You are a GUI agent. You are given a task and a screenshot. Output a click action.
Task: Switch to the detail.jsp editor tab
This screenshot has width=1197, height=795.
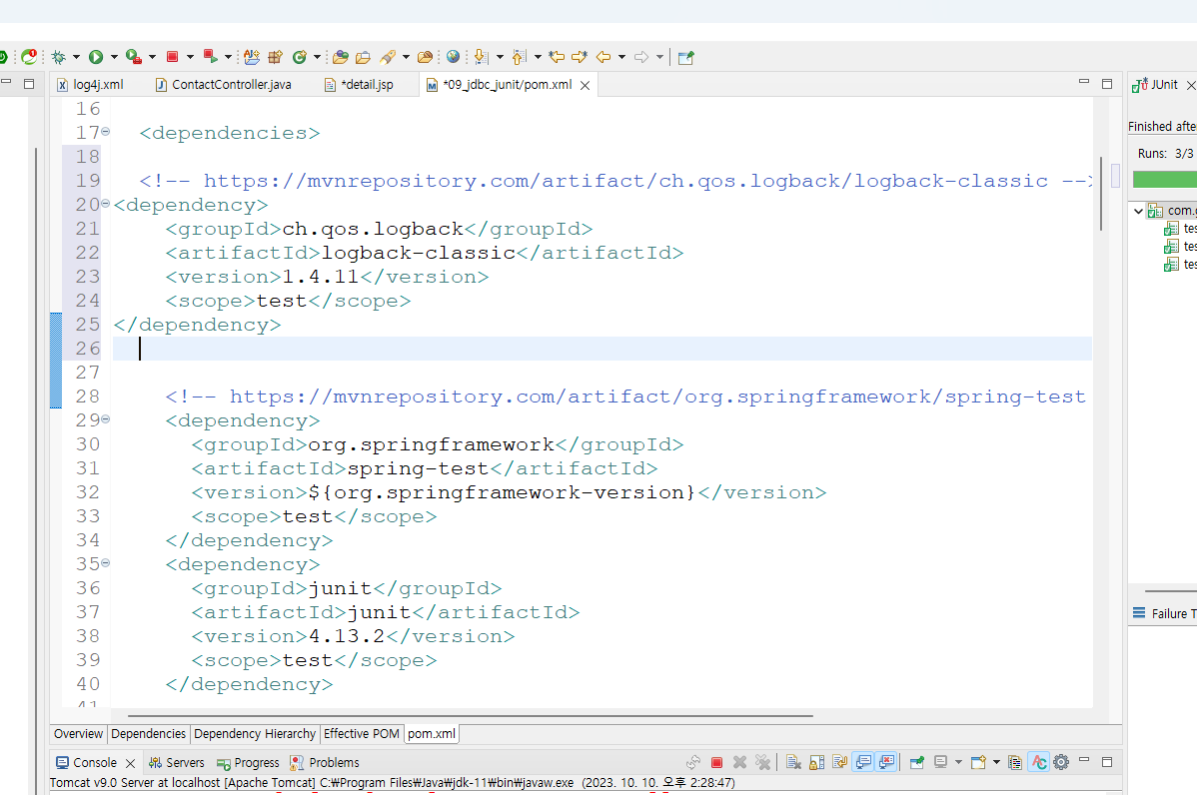[360, 85]
